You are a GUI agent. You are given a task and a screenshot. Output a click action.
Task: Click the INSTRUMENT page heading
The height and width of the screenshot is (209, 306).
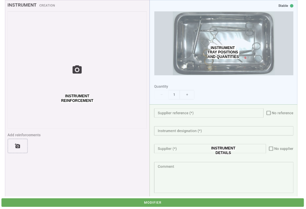(x=22, y=5)
